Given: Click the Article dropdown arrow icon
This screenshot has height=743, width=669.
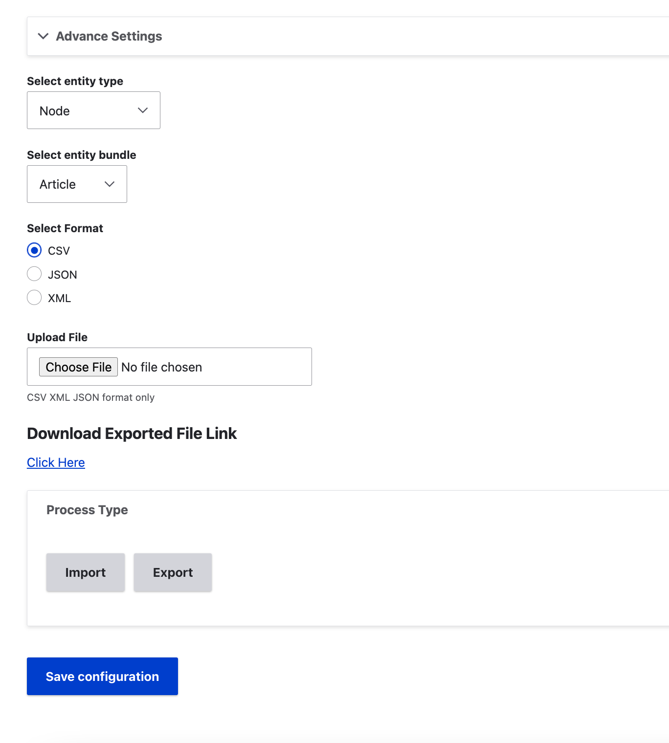Looking at the screenshot, I should 110,184.
